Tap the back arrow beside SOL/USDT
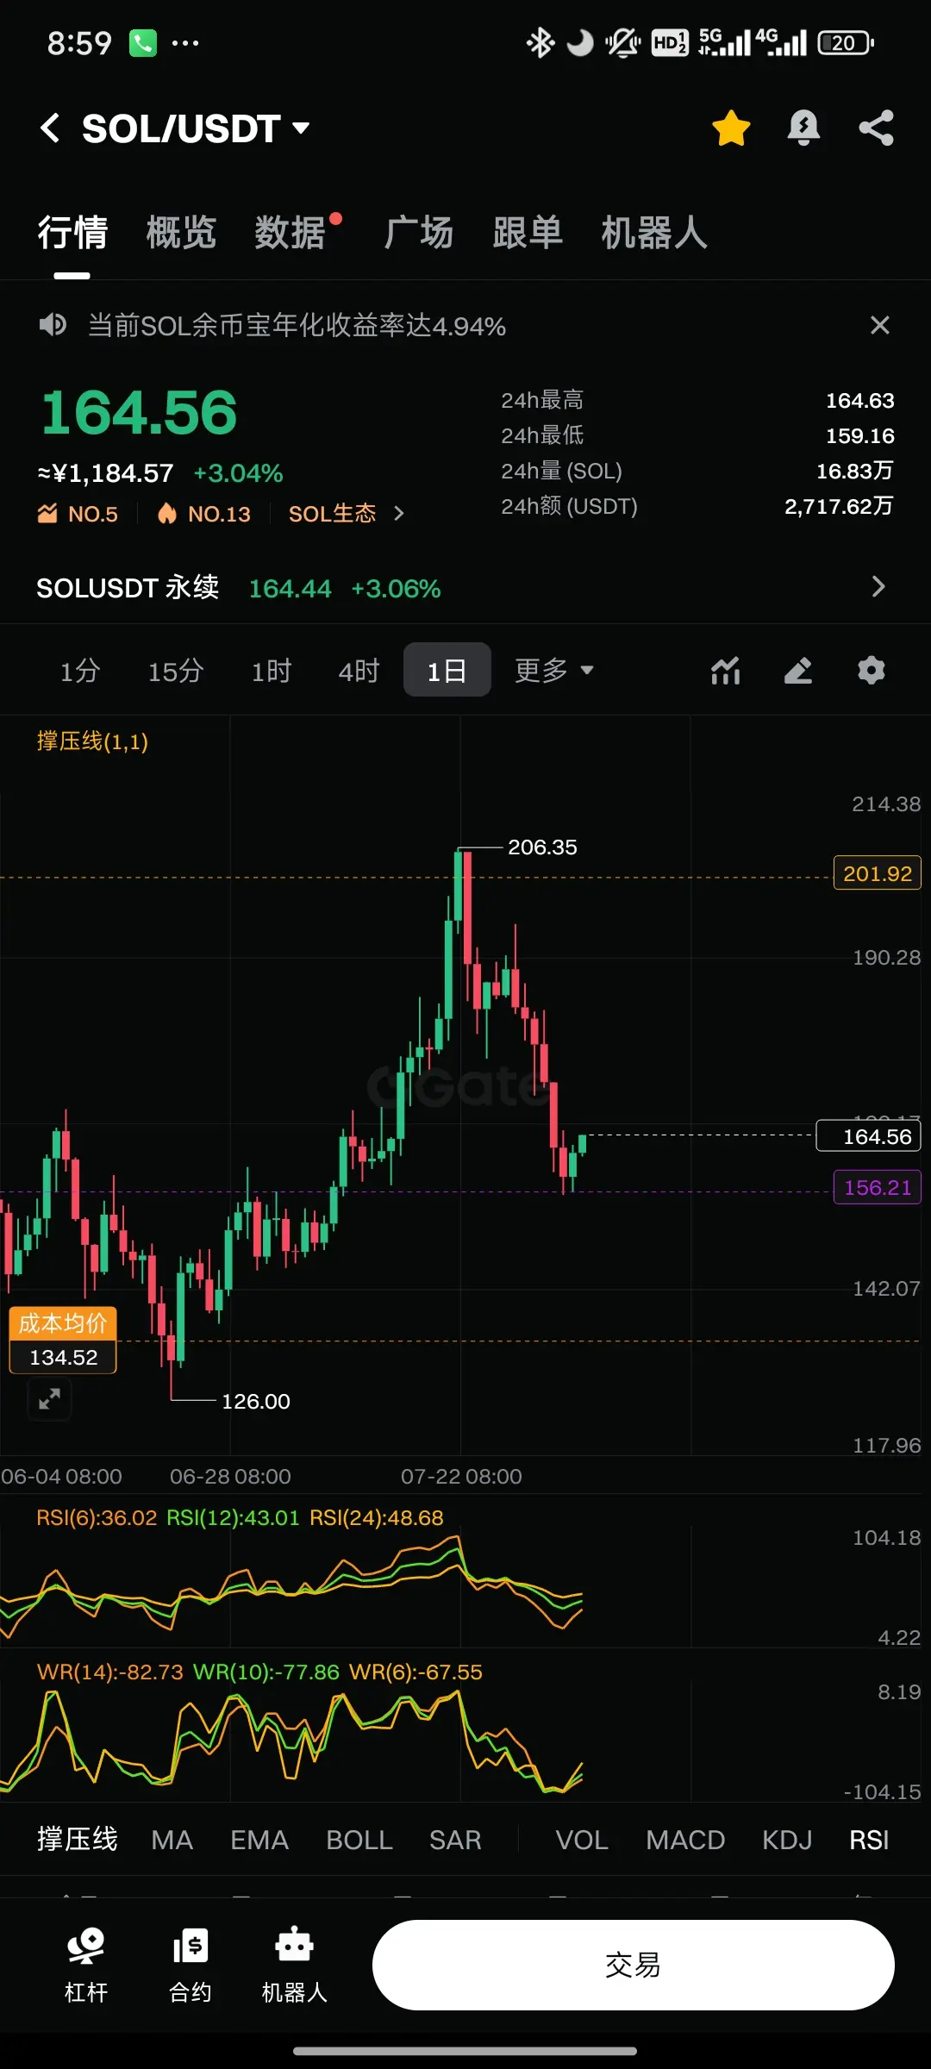 [x=50, y=128]
